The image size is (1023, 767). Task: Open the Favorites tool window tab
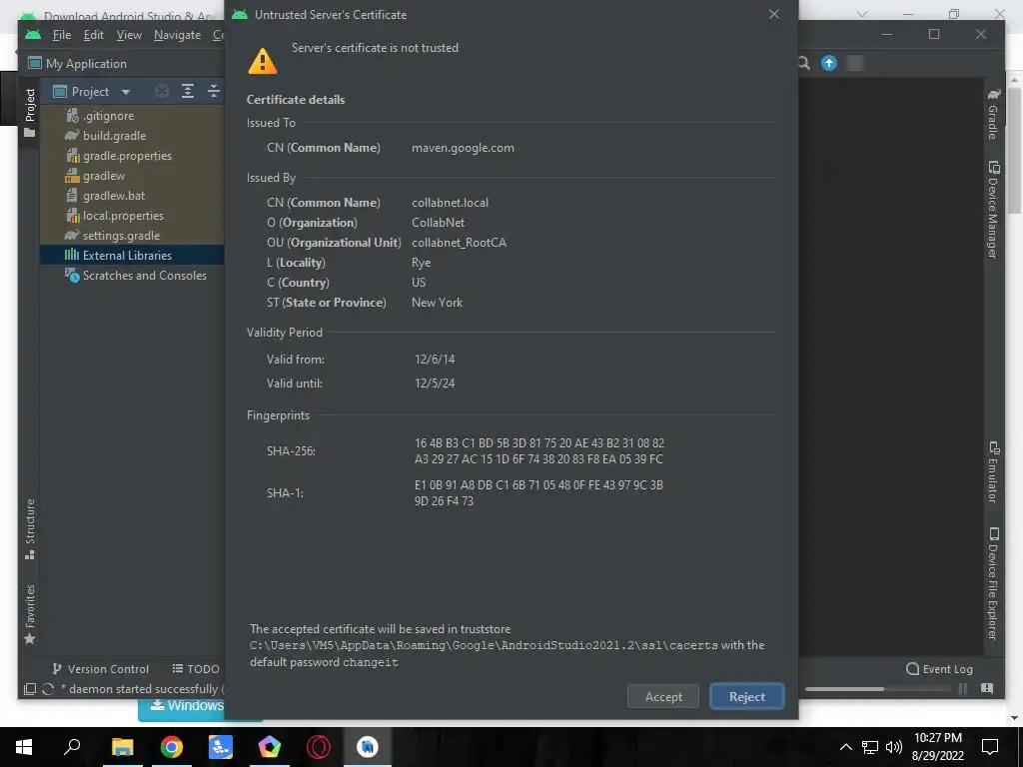click(x=29, y=614)
